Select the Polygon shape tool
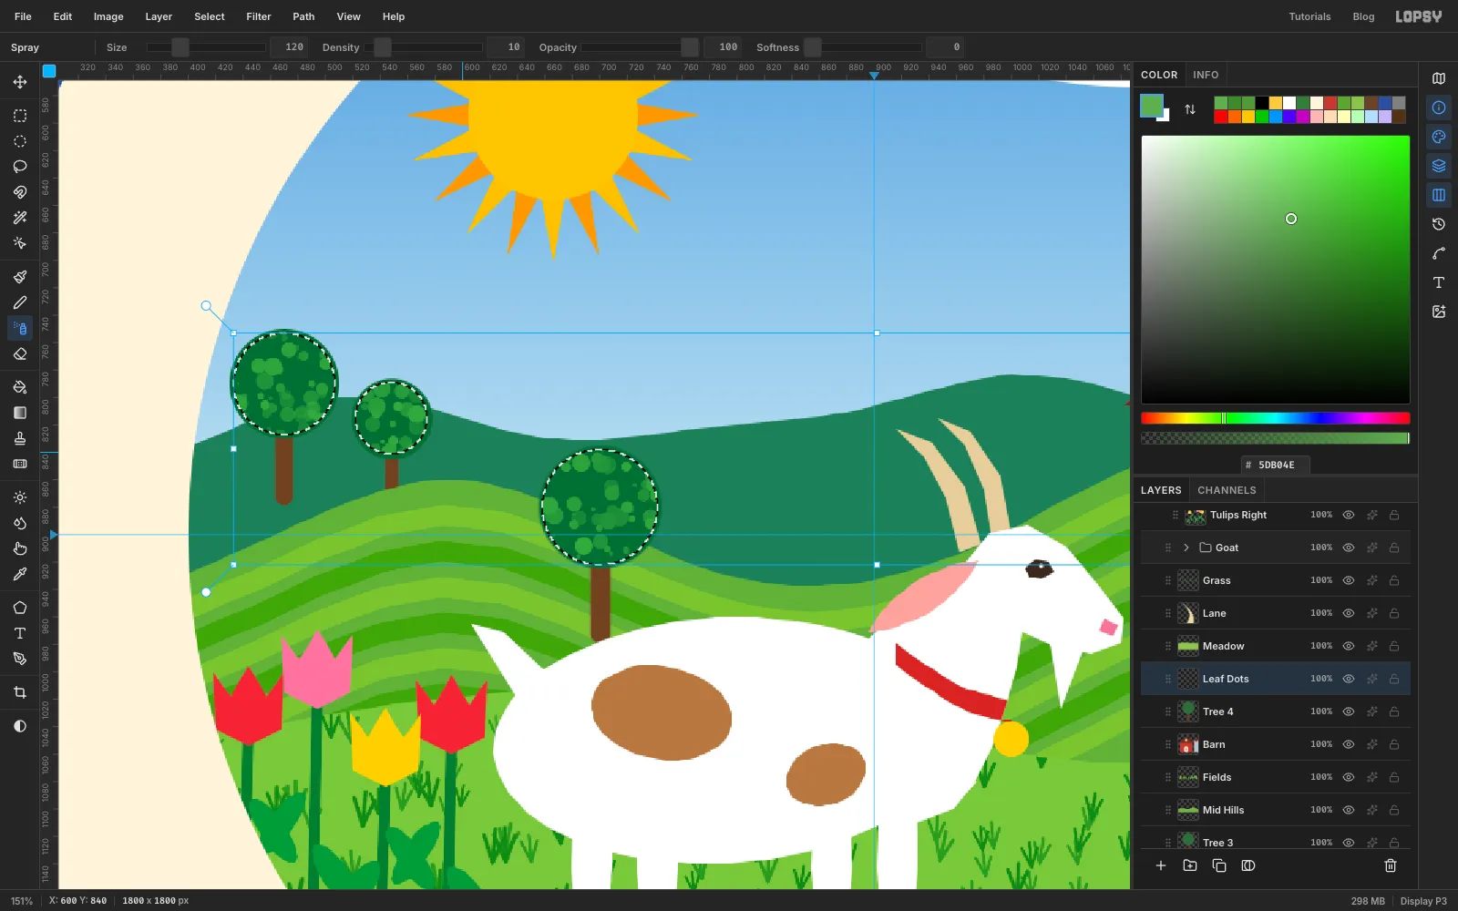The image size is (1458, 911). pyautogui.click(x=20, y=608)
